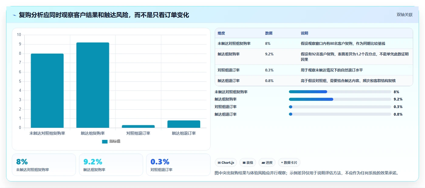
Task: Click the 9.2% data card
Action: click(x=111, y=165)
